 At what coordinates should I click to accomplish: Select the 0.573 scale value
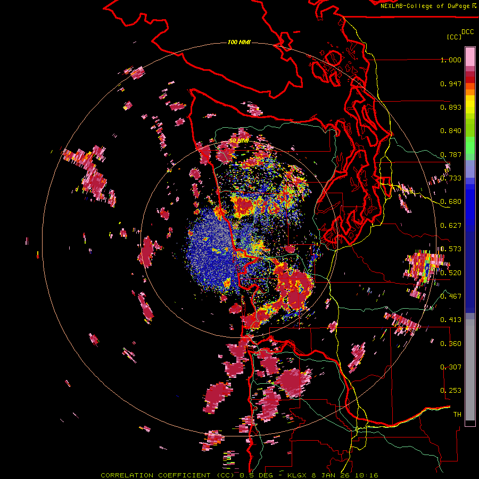tap(451, 249)
